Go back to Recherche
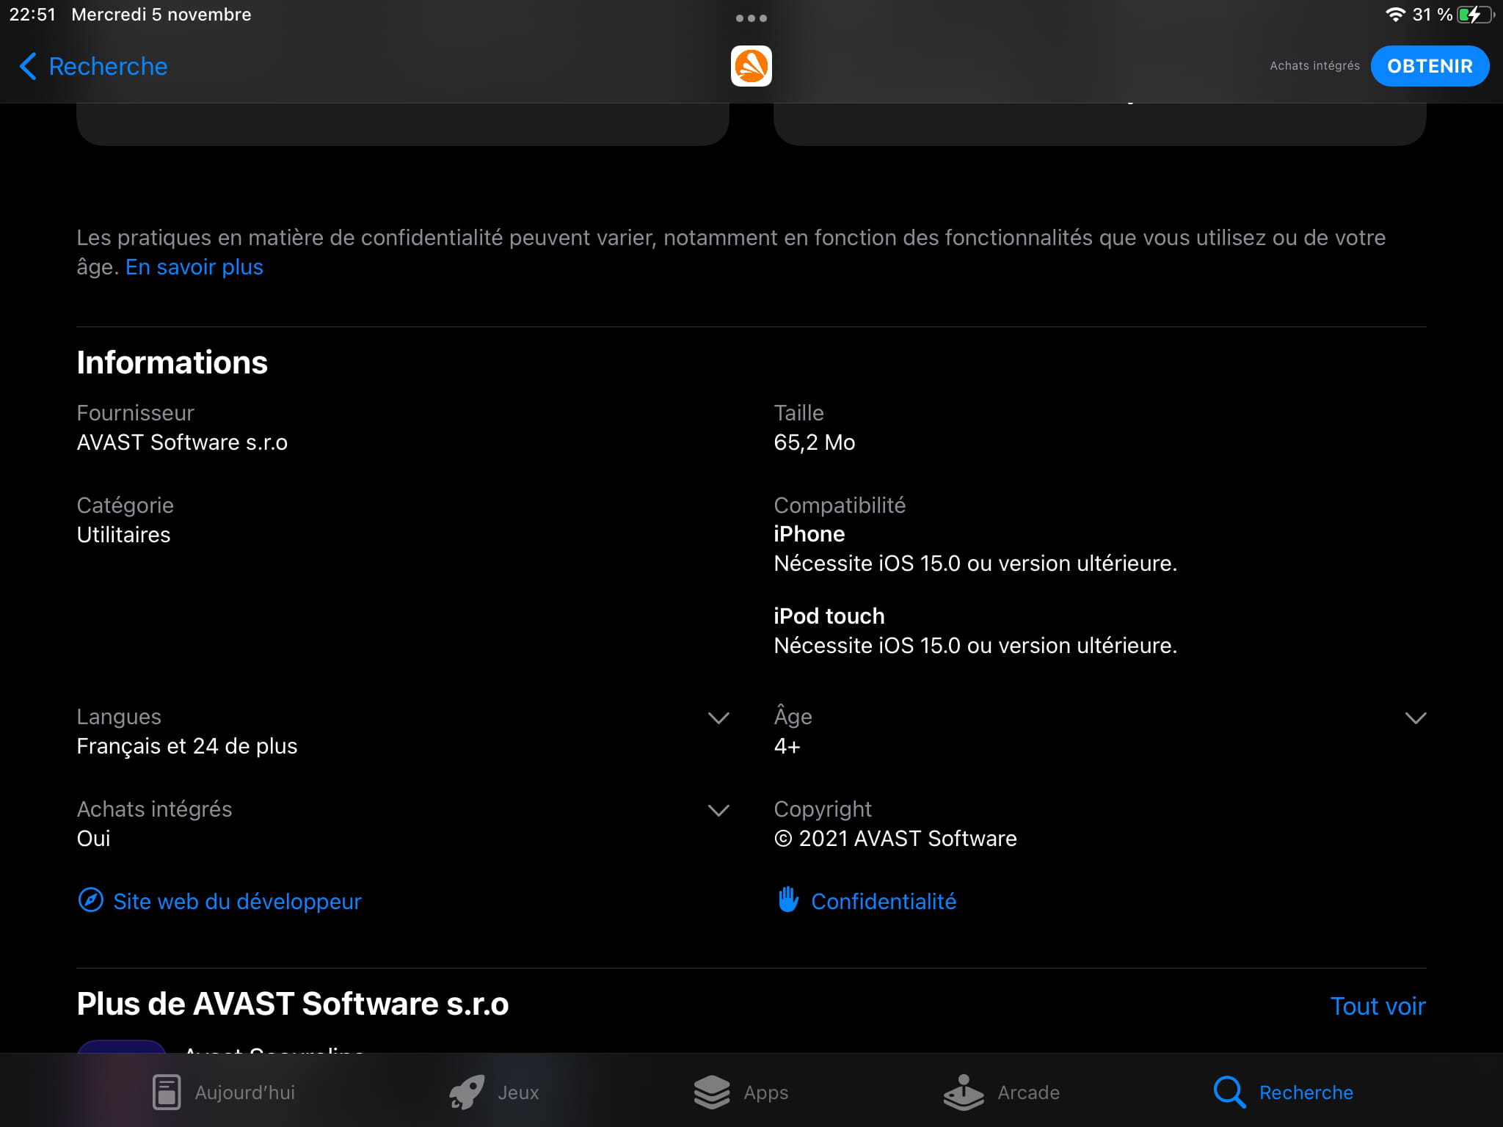1503x1127 pixels. tap(107, 66)
